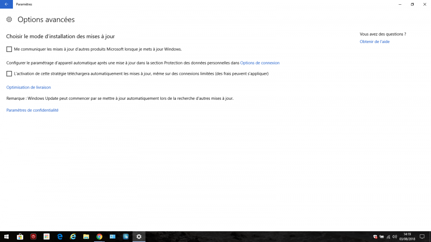Click the Remarque Windows Update note text
Screen dimensions: 431x242
point(120,98)
